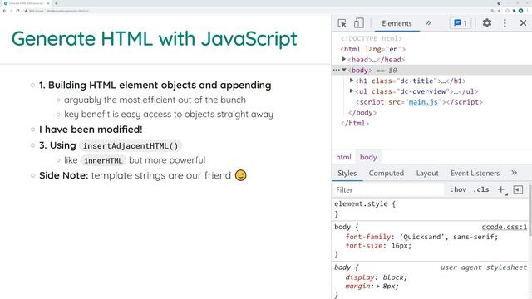The height and width of the screenshot is (299, 532).
Task: Click the list item I have been modified!
Action: (x=91, y=130)
